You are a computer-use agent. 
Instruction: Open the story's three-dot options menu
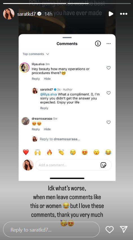coord(124,14)
